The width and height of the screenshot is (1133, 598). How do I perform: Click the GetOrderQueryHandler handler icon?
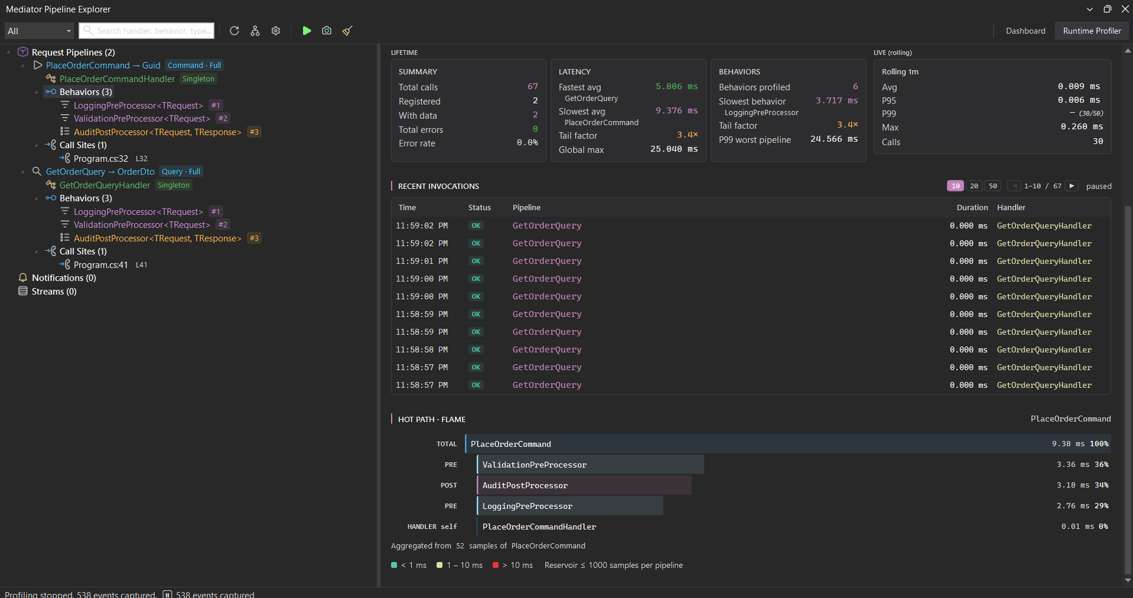(x=51, y=185)
